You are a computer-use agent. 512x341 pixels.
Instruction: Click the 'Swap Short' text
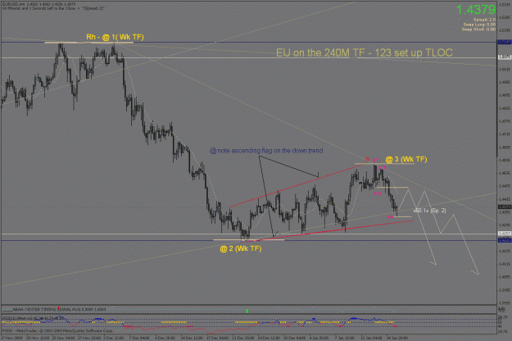point(472,29)
